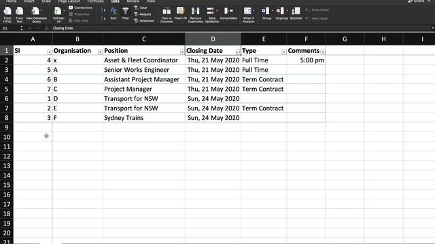Open the Position column filter dropdown
This screenshot has height=244, width=435.
point(182,52)
